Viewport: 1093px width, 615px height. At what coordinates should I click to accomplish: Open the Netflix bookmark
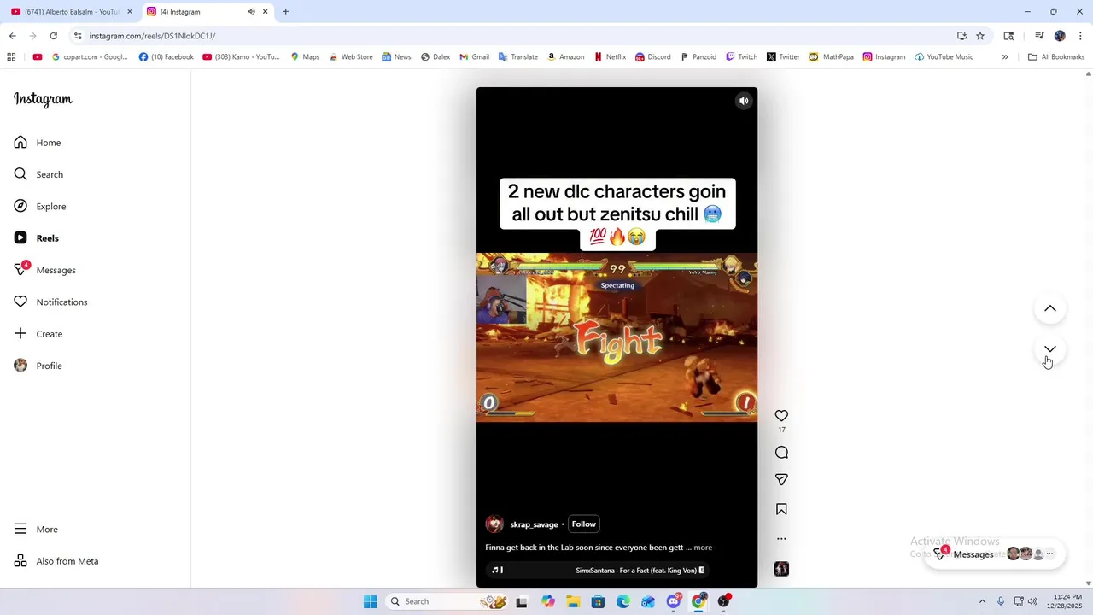pos(610,57)
